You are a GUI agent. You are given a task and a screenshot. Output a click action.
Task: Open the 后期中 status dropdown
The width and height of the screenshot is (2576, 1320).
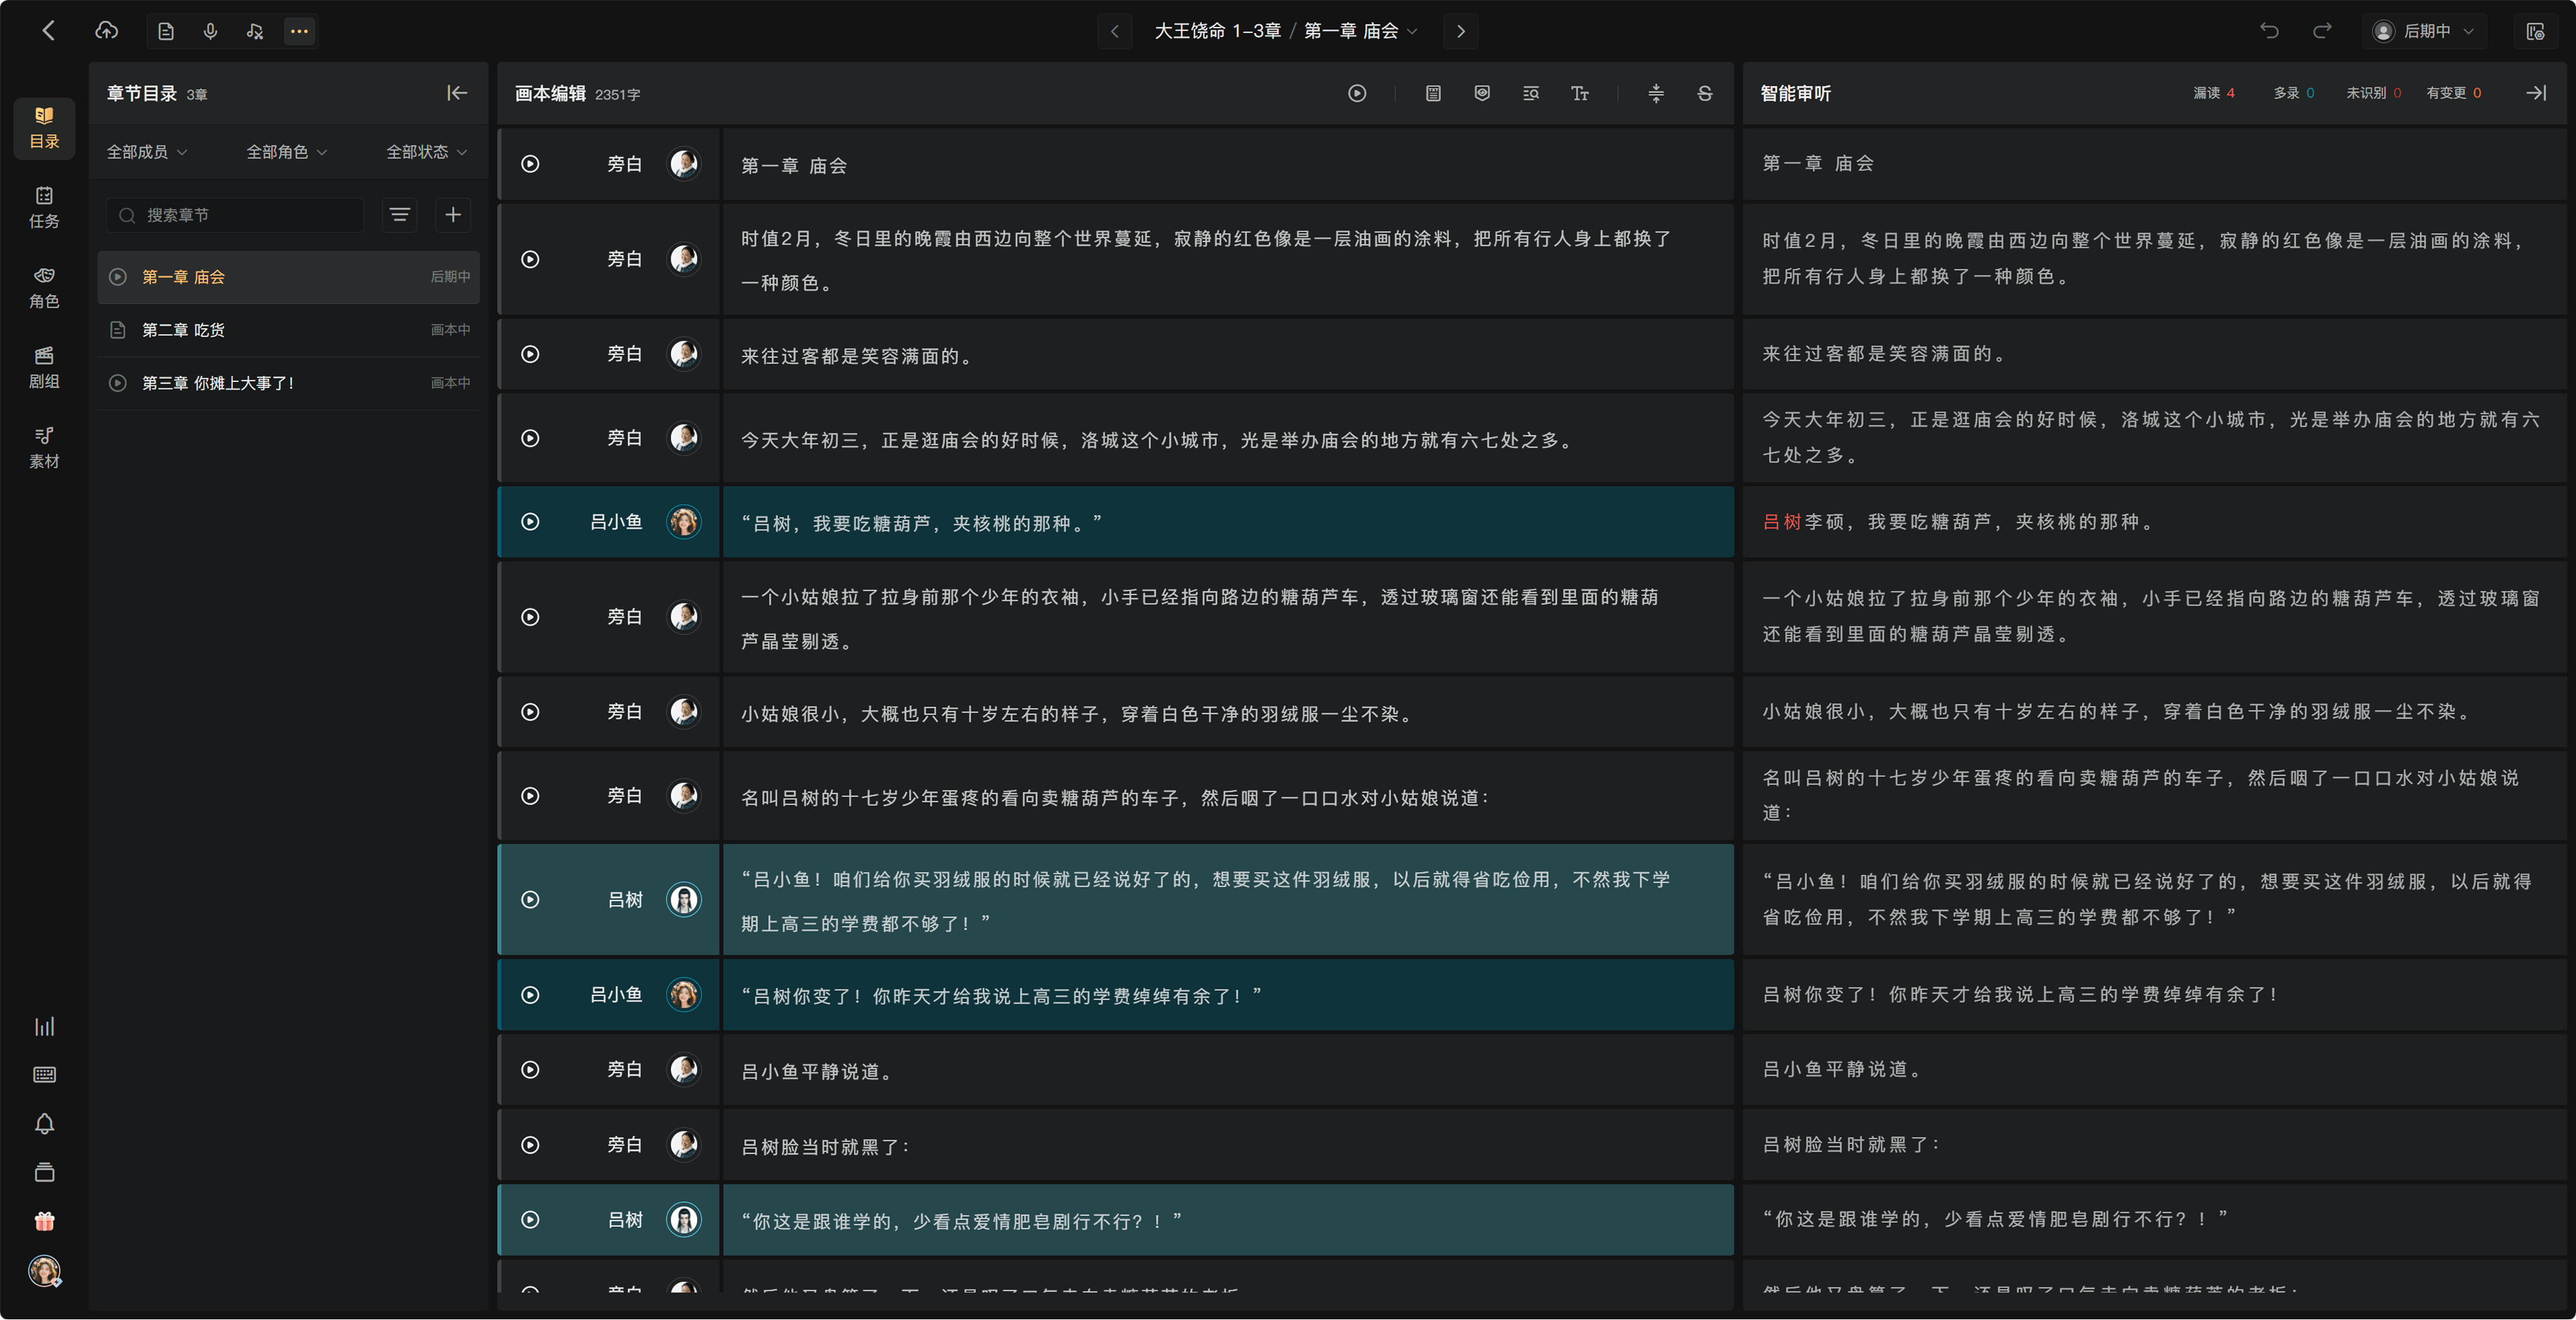pos(2424,31)
